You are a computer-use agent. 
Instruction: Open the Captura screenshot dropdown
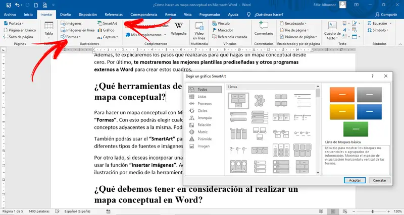(x=108, y=37)
